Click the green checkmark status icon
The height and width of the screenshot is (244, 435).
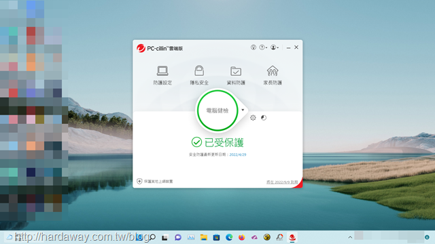(196, 142)
